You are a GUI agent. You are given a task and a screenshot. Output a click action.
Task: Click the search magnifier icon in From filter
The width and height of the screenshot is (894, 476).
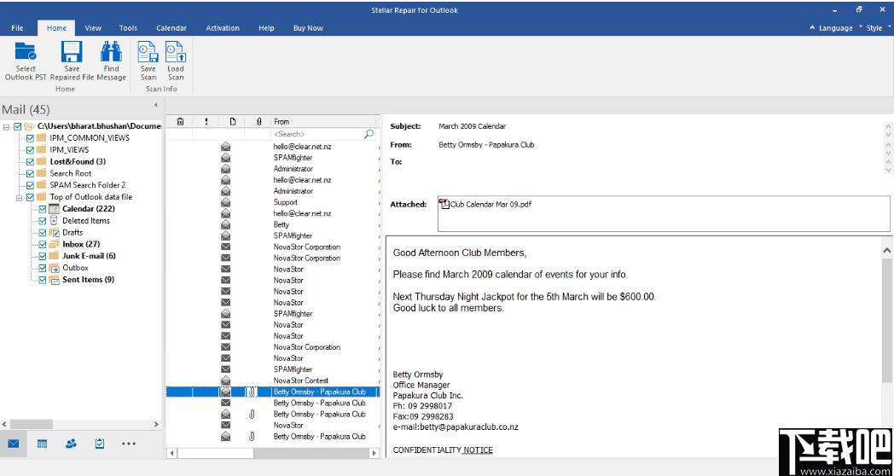(369, 134)
